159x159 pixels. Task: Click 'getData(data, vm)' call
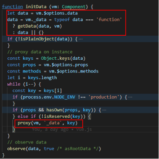tap(40, 26)
